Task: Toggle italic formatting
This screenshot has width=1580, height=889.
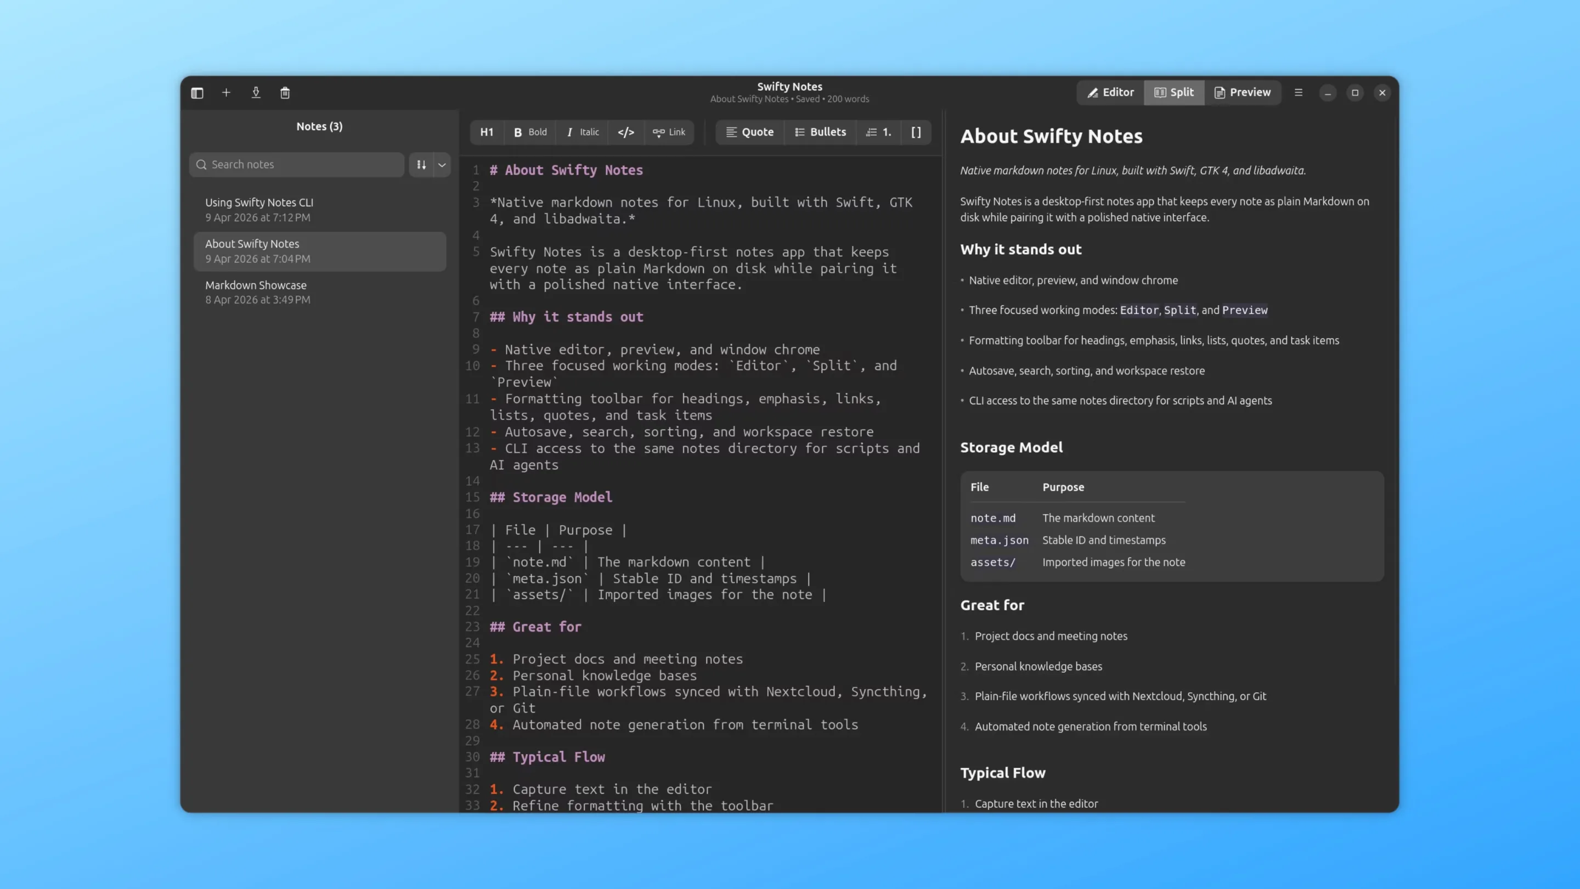Action: [582, 132]
